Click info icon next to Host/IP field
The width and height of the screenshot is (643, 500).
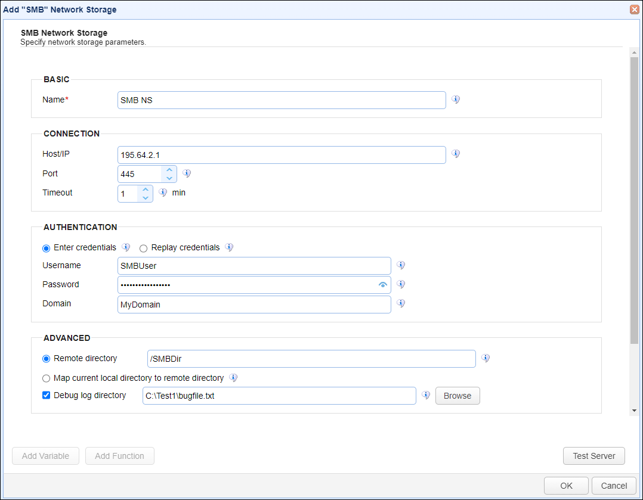click(x=456, y=154)
